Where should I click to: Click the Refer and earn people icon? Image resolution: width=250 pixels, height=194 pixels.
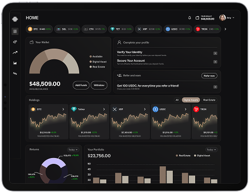[x=119, y=75]
